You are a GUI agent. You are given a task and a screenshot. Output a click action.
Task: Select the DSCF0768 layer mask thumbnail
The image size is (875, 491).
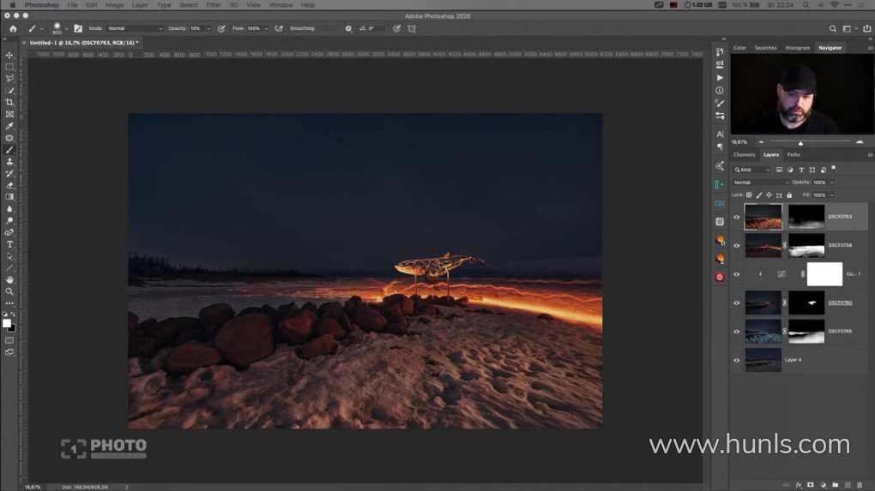coord(806,246)
